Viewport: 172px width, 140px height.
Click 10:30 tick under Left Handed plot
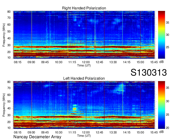[x=59, y=132]
